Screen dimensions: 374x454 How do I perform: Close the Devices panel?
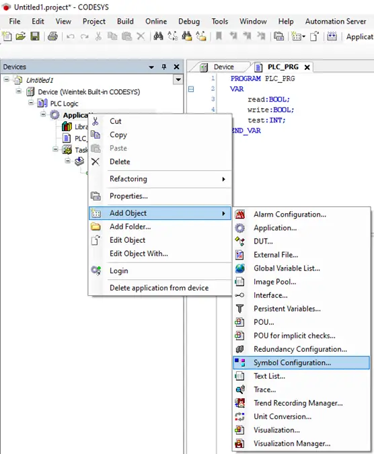[176, 67]
